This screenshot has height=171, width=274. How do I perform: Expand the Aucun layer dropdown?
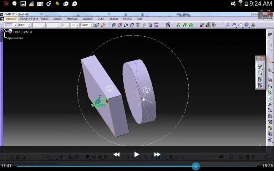pyautogui.click(x=91, y=25)
